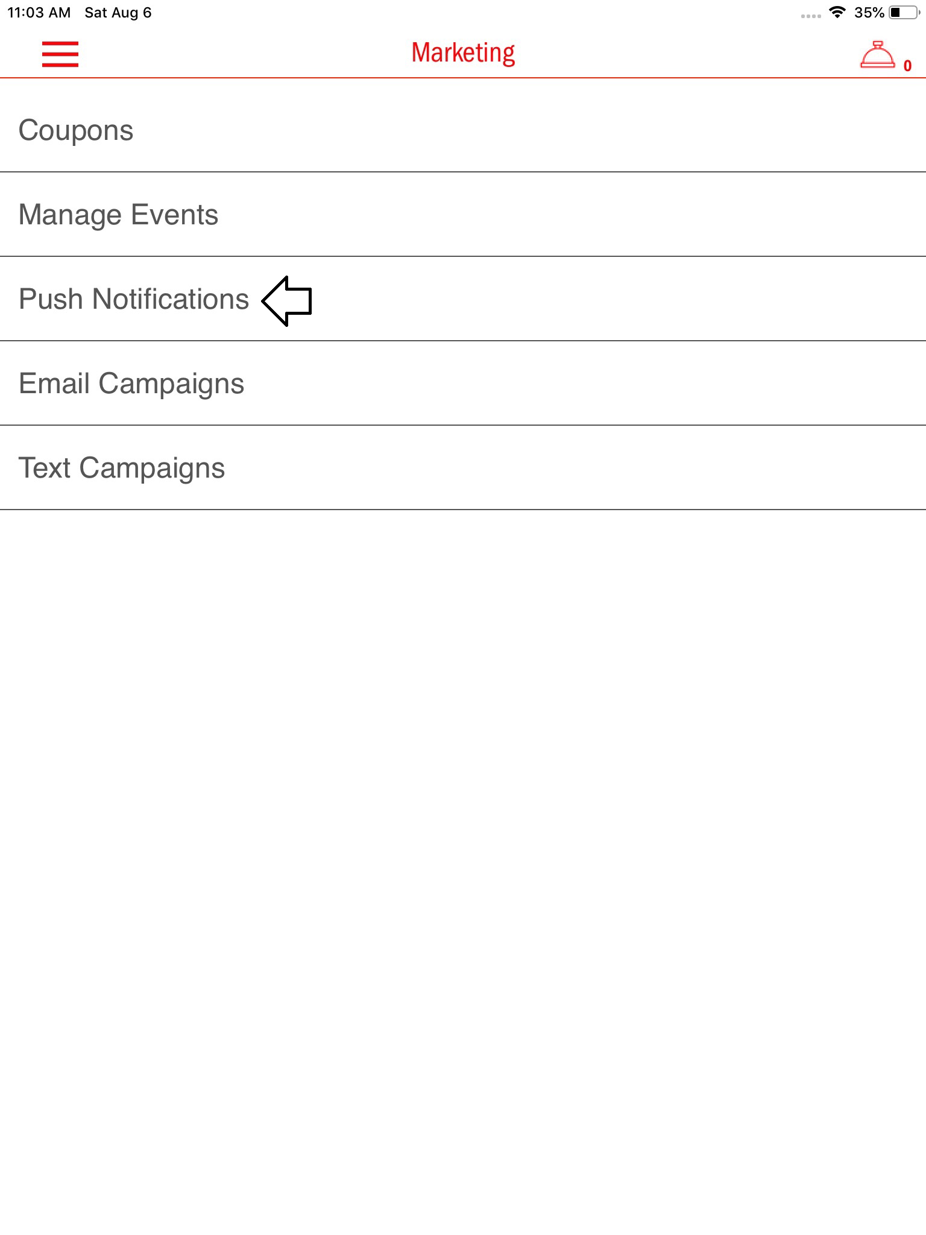Choose Text Campaigns
The image size is (926, 1235).
[x=122, y=468]
